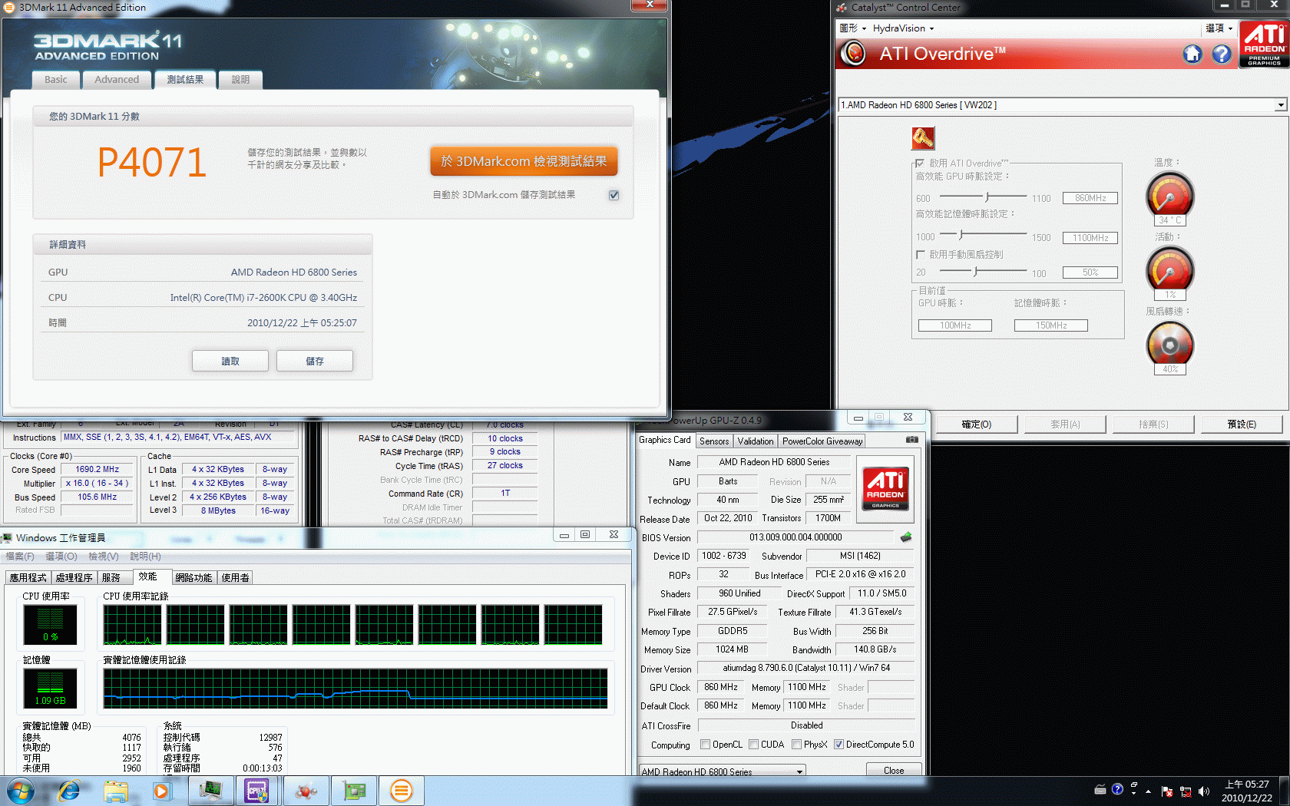The image size is (1290, 806).
Task: Toggle the OpenCL checkbox in GPU-Z
Action: coord(705,745)
